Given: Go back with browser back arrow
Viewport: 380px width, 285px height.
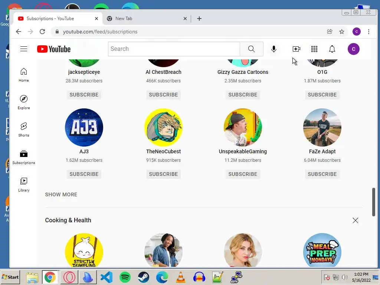Looking at the screenshot, I should (19, 32).
